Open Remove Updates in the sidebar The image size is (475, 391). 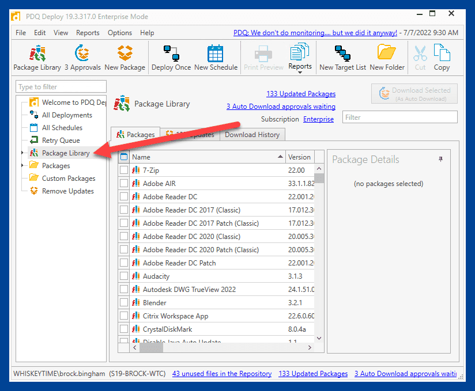pyautogui.click(x=67, y=191)
